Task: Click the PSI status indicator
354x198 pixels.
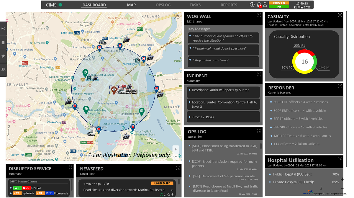Action: point(279,6)
